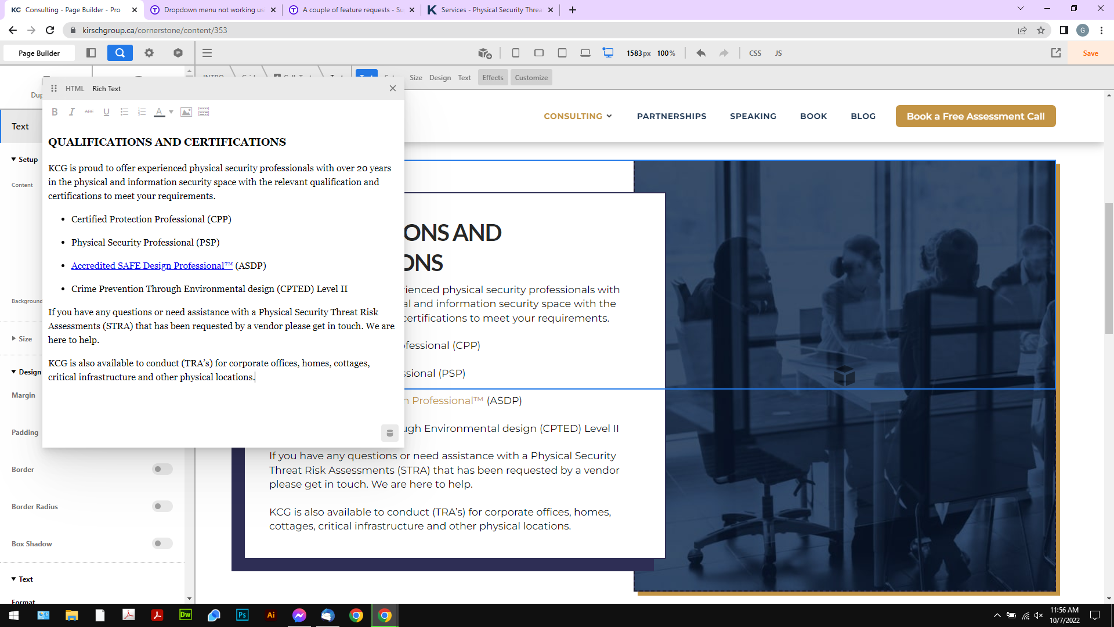The image size is (1114, 627).
Task: Switch editor to HTML tab
Action: (75, 89)
